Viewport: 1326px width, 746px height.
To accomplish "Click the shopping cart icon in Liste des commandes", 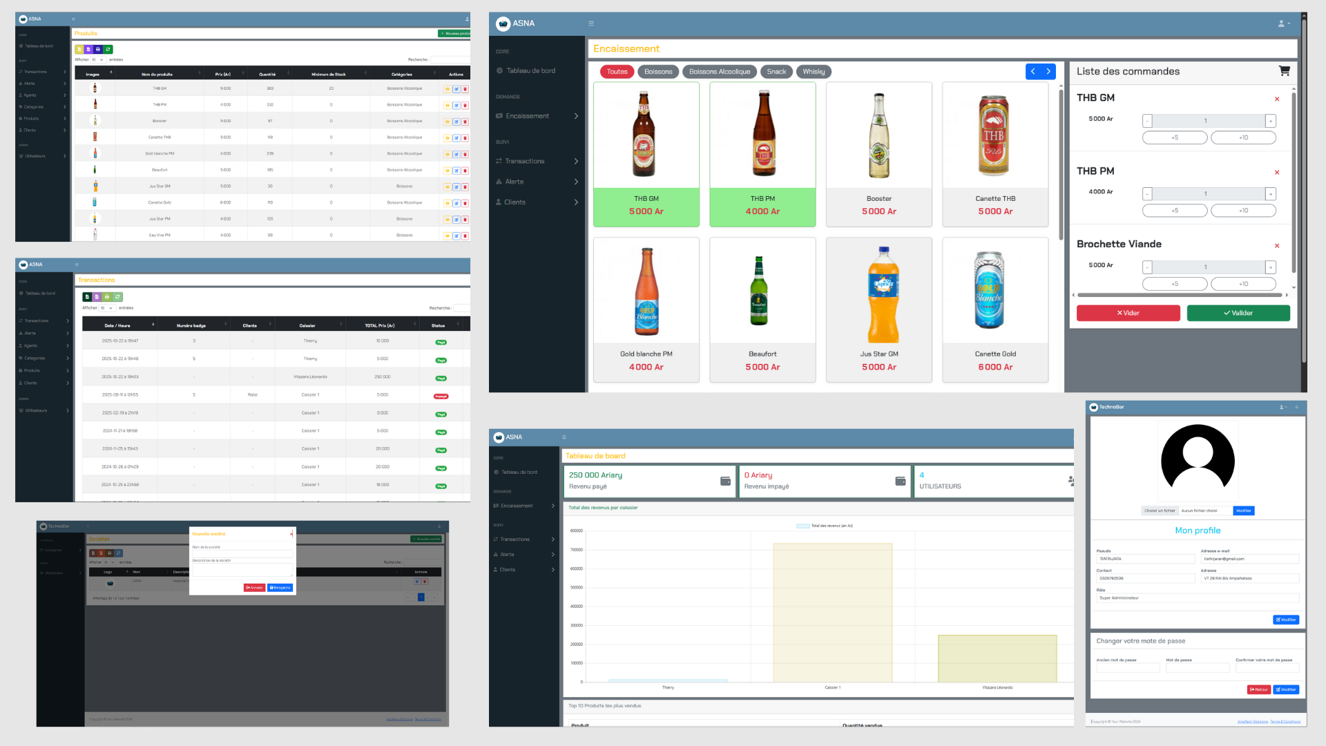I will (x=1284, y=70).
